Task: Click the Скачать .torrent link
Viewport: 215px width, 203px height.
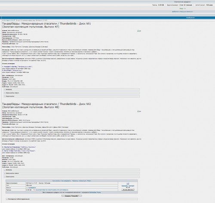Action: 128,186
